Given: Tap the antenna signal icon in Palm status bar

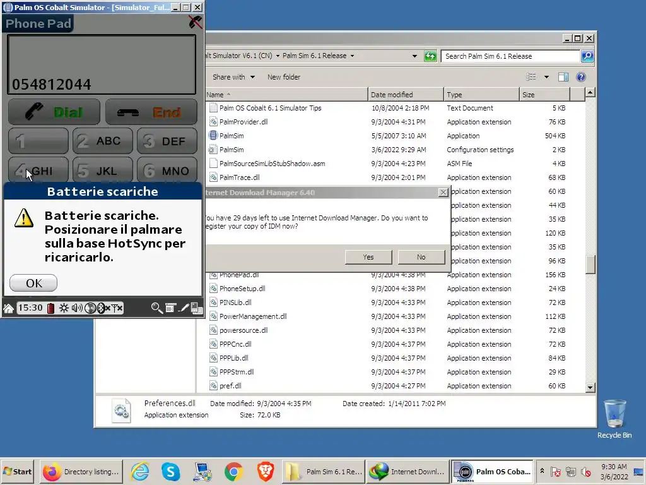Looking at the screenshot, I should (117, 308).
